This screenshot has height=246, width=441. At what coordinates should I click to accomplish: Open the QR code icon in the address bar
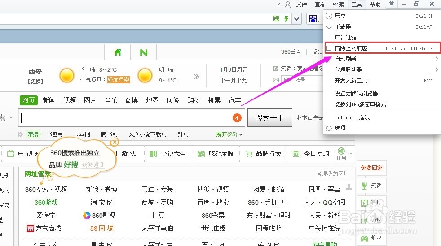[277, 18]
